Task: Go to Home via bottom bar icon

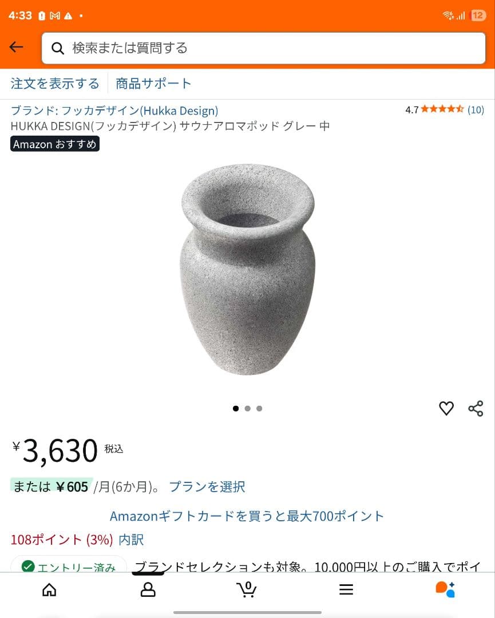Action: 50,589
